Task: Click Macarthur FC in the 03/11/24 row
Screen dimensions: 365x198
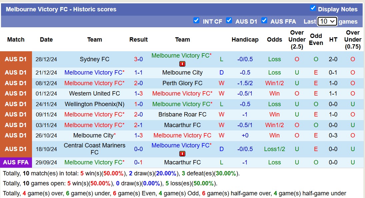Action: point(182,125)
